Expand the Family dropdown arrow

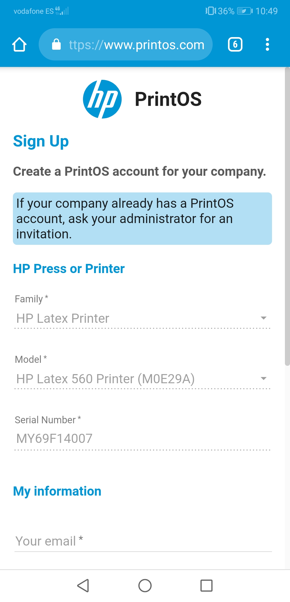(264, 318)
